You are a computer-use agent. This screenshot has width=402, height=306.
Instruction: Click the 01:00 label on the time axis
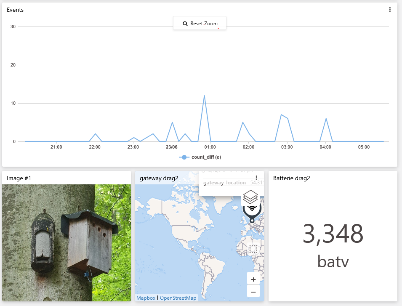tap(210, 147)
